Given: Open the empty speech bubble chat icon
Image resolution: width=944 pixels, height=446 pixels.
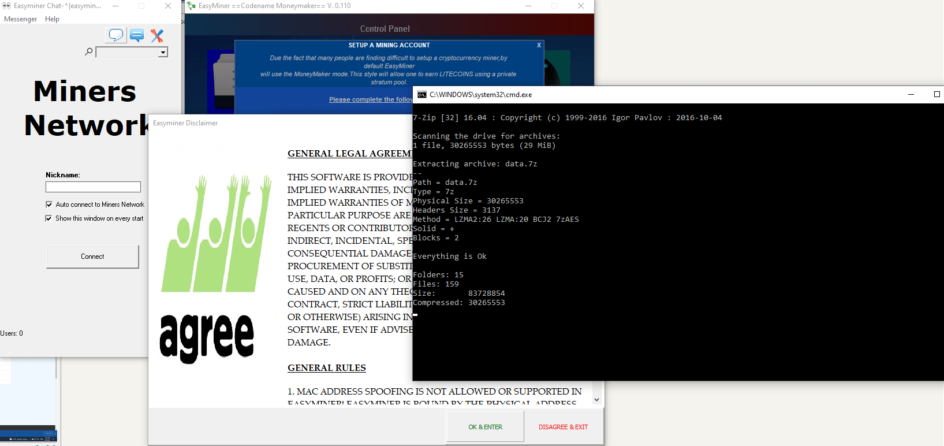Looking at the screenshot, I should coord(116,35).
